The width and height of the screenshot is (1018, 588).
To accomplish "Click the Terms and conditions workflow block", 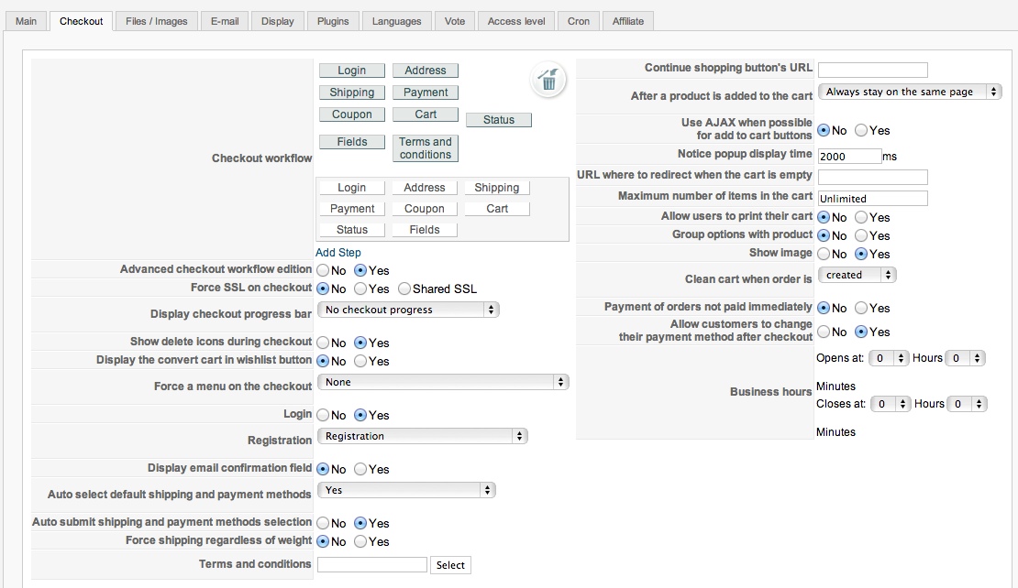I will click(425, 148).
